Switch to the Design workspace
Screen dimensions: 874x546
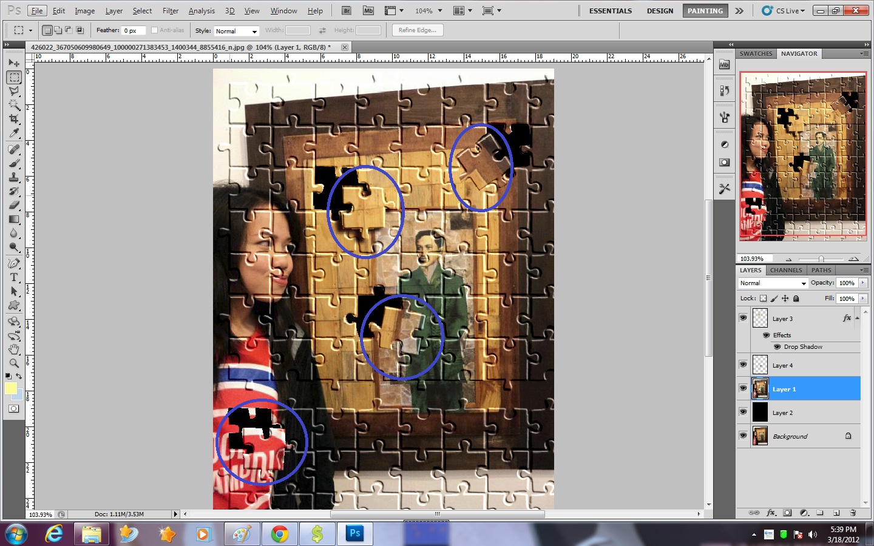660,10
